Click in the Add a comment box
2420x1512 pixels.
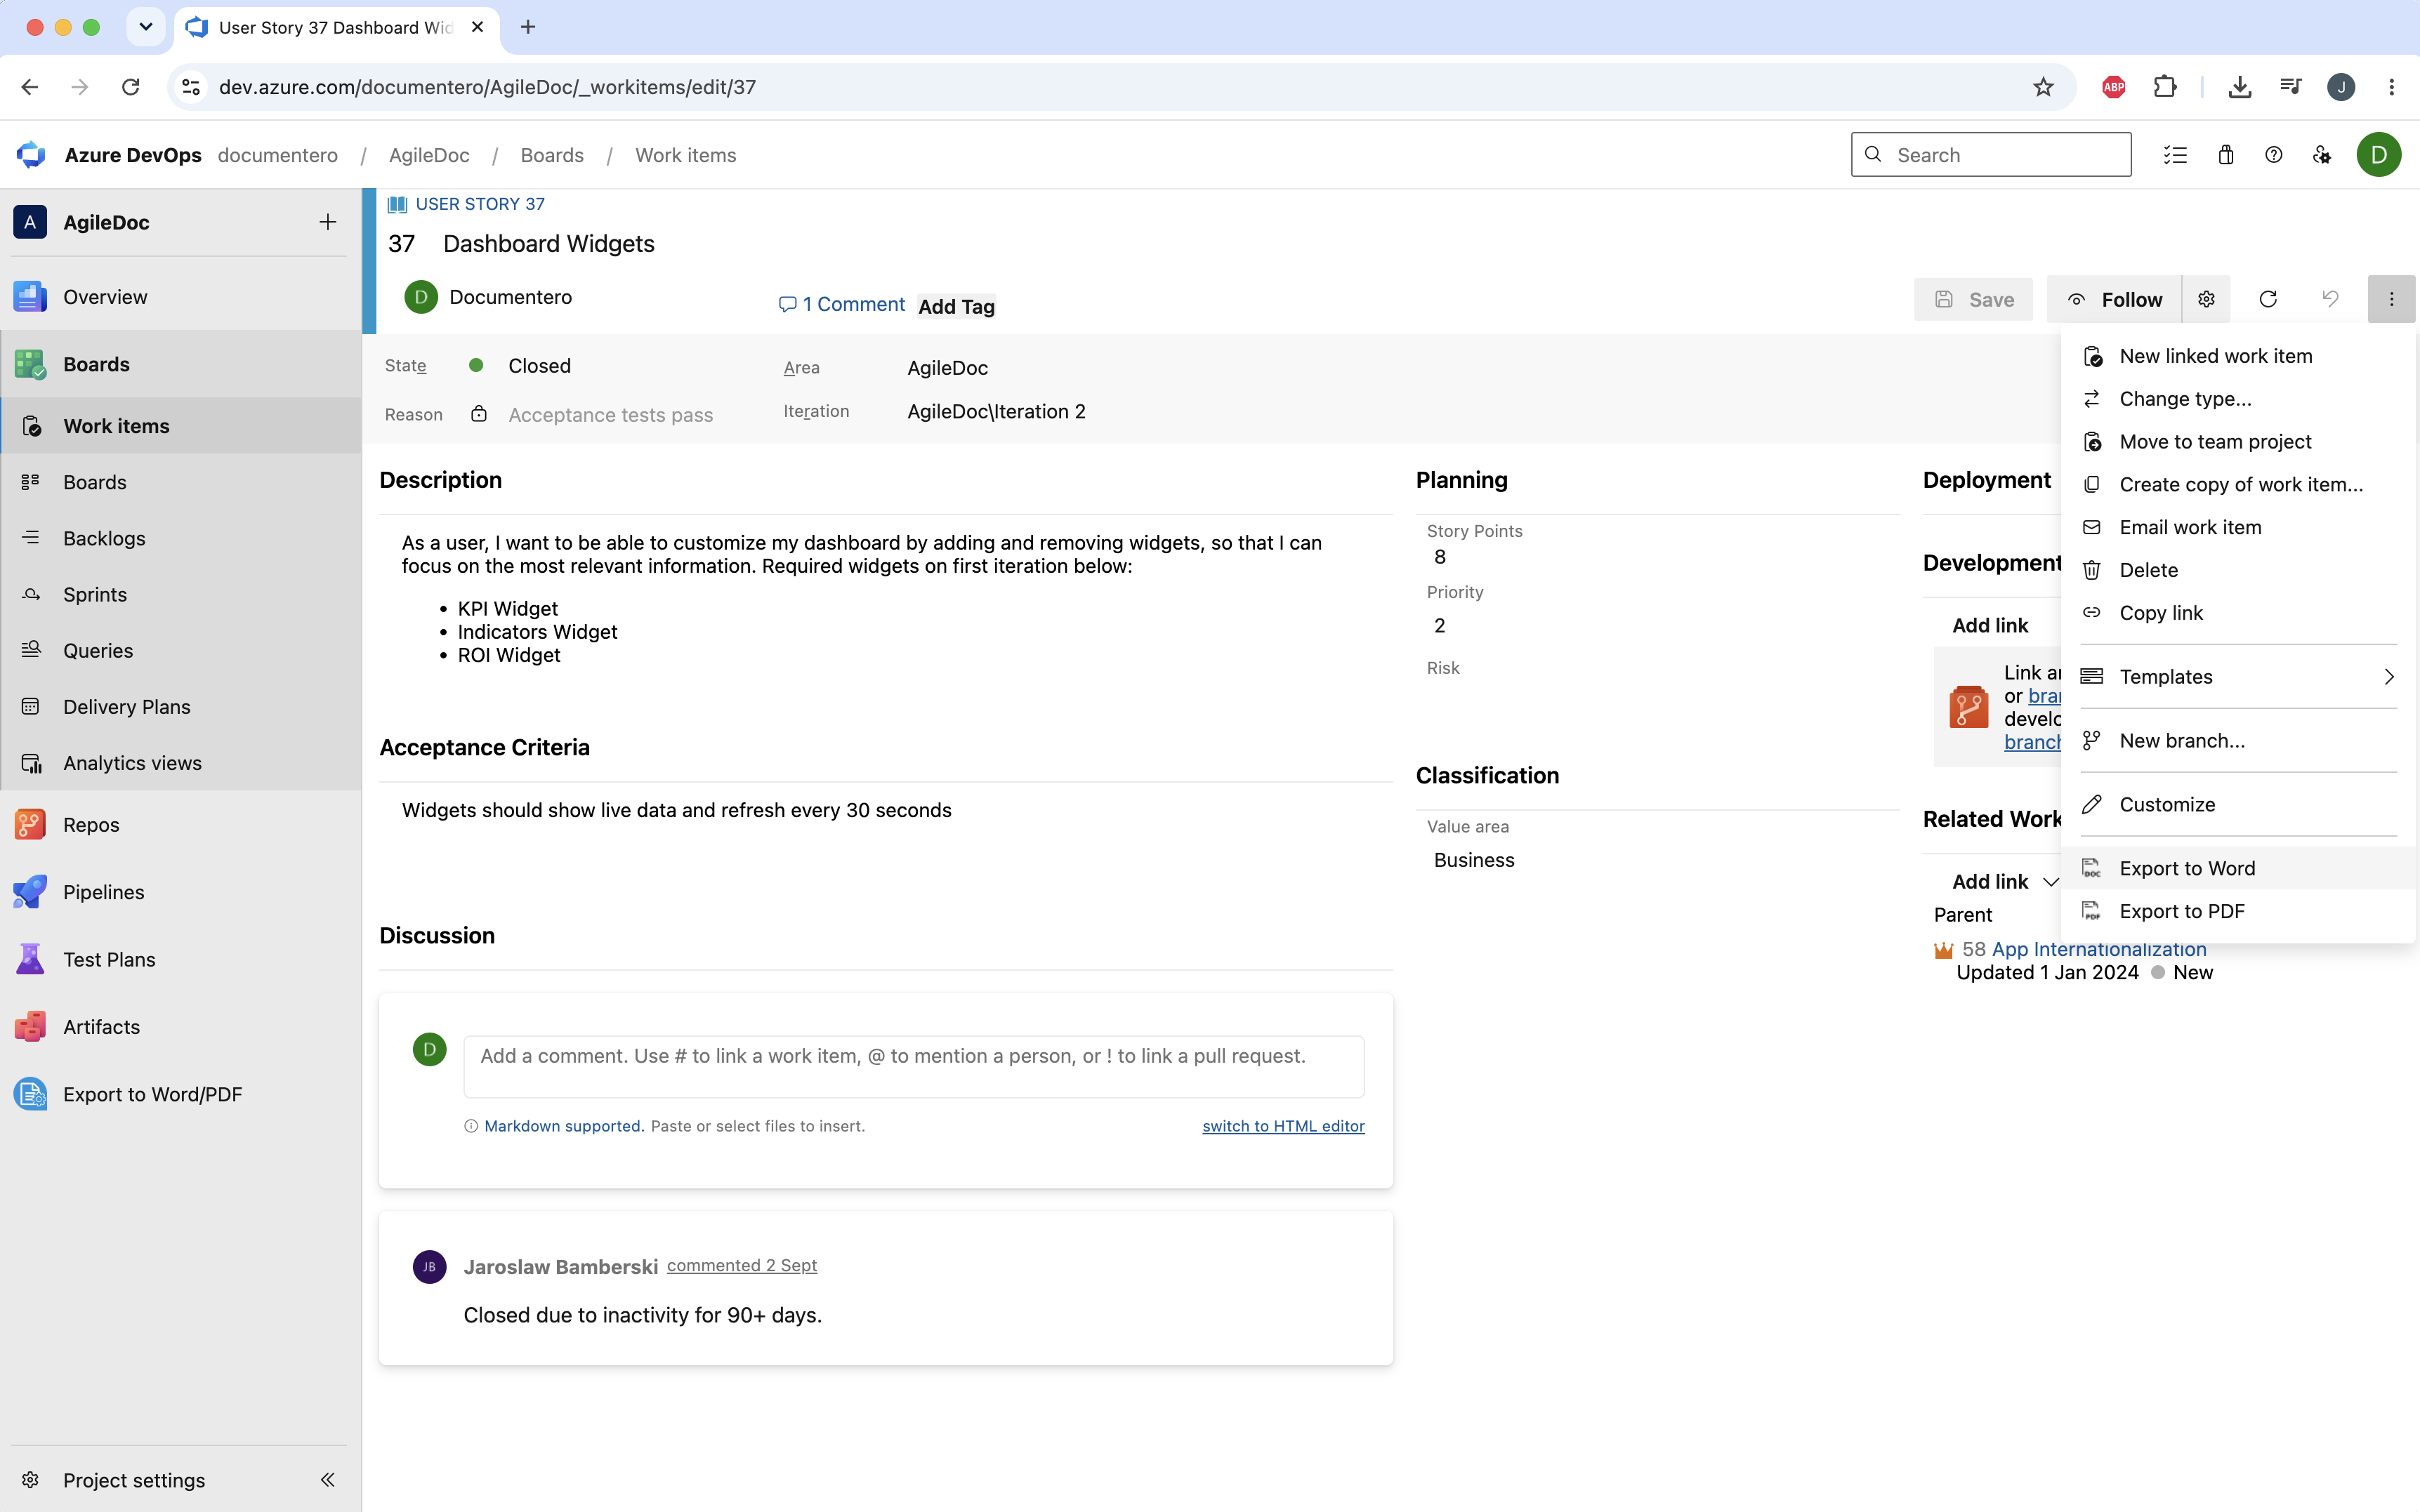pyautogui.click(x=914, y=1066)
